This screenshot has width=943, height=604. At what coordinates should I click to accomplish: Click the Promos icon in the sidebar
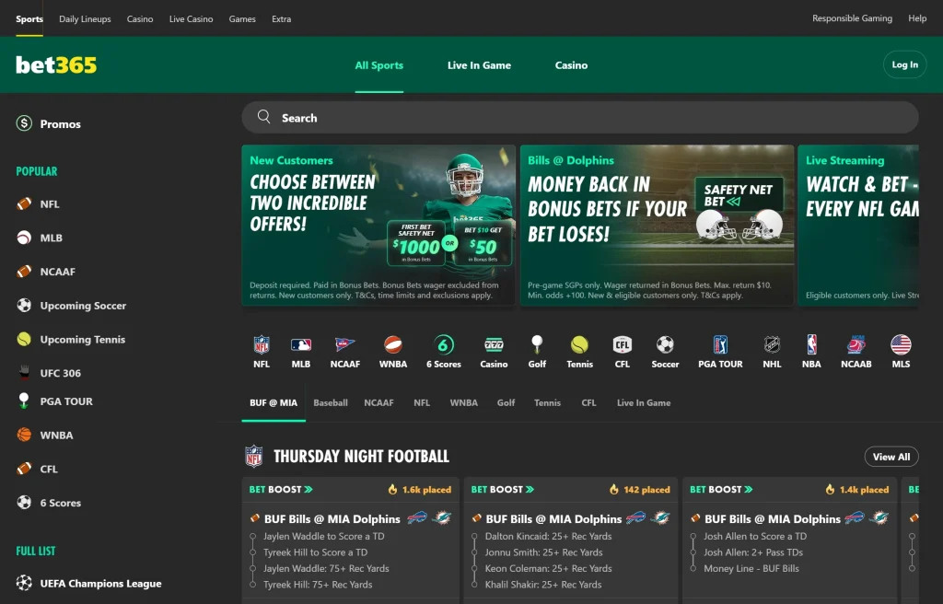pyautogui.click(x=23, y=122)
